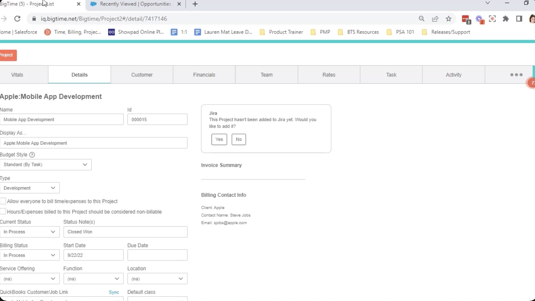The width and height of the screenshot is (535, 301).
Task: Click the forward navigation arrow
Action: 4,19
